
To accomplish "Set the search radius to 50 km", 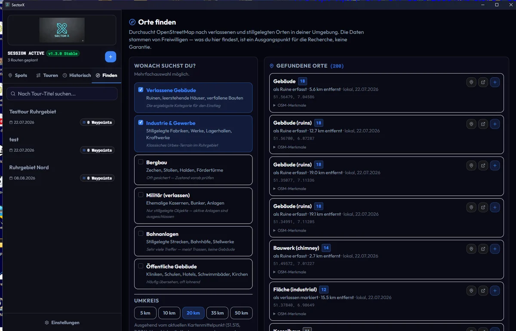I will coord(241,313).
